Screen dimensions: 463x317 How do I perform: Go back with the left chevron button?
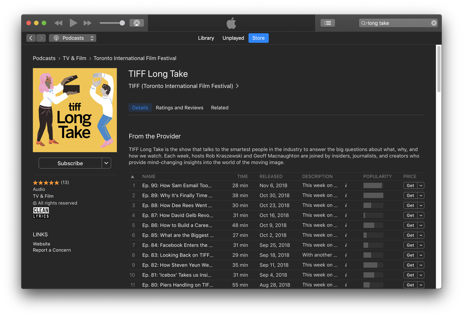(31, 38)
